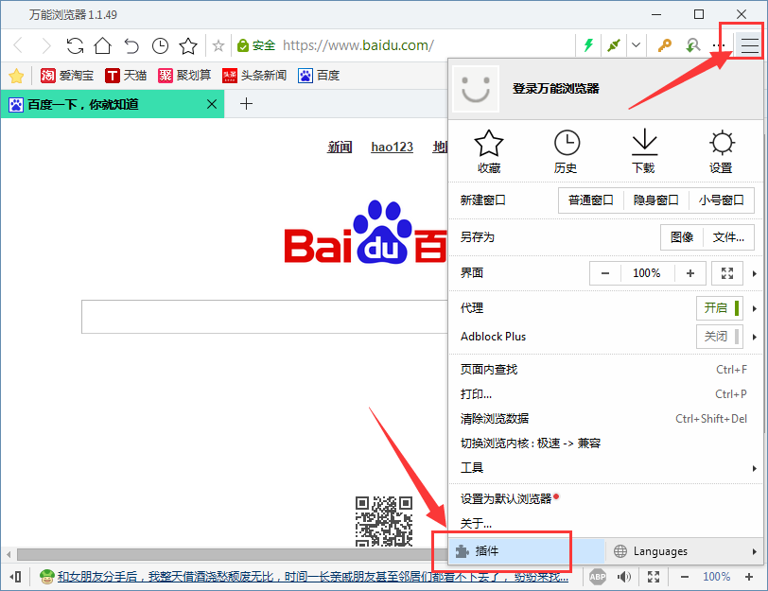Viewport: 768px width, 591px height.
Task: Open 下载 downloads in the menu
Action: click(x=644, y=152)
